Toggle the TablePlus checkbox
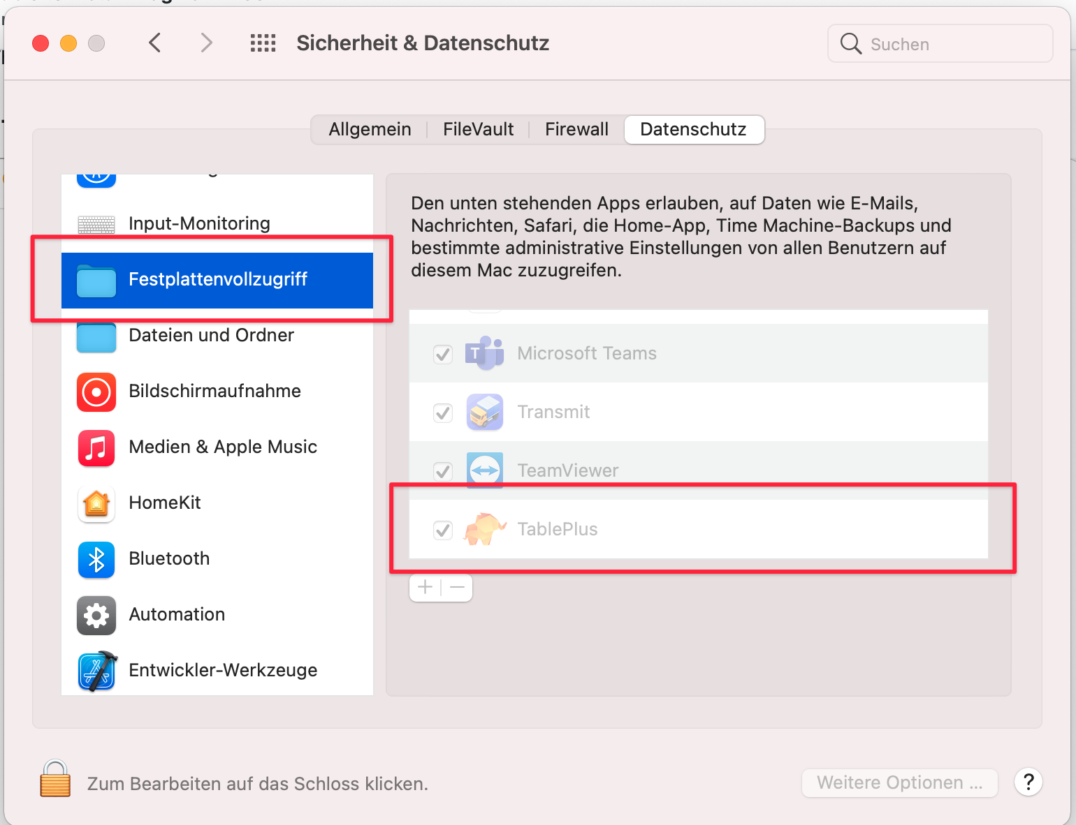Screen dimensions: 1076x825 (x=443, y=530)
